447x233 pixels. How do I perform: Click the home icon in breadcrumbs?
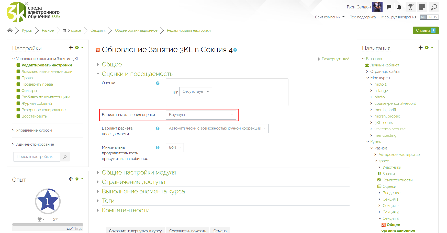tap(10, 30)
